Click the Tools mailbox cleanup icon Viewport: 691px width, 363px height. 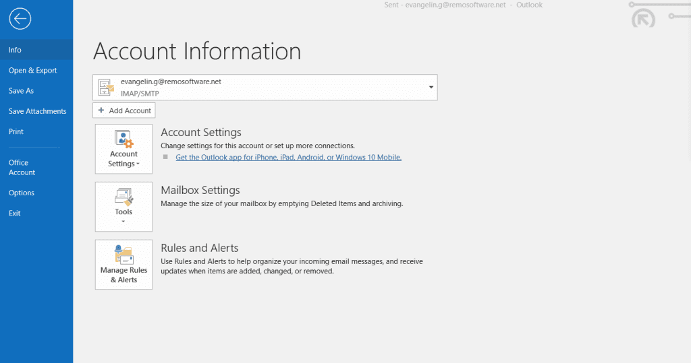[x=124, y=197]
